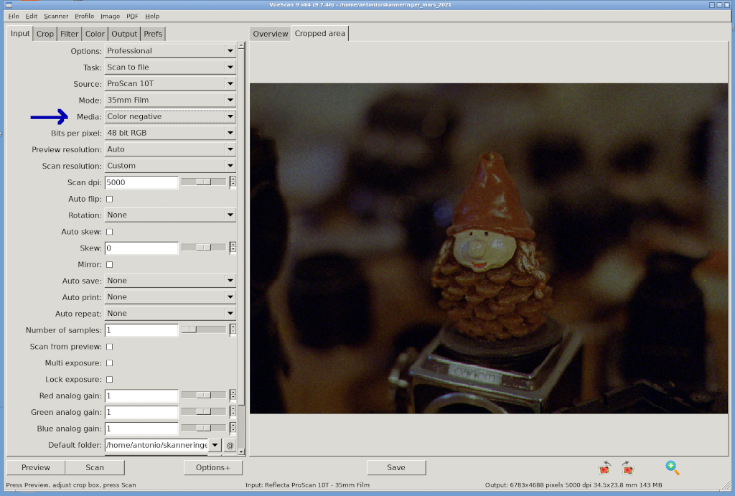Switch to the Output tab

pyautogui.click(x=124, y=34)
